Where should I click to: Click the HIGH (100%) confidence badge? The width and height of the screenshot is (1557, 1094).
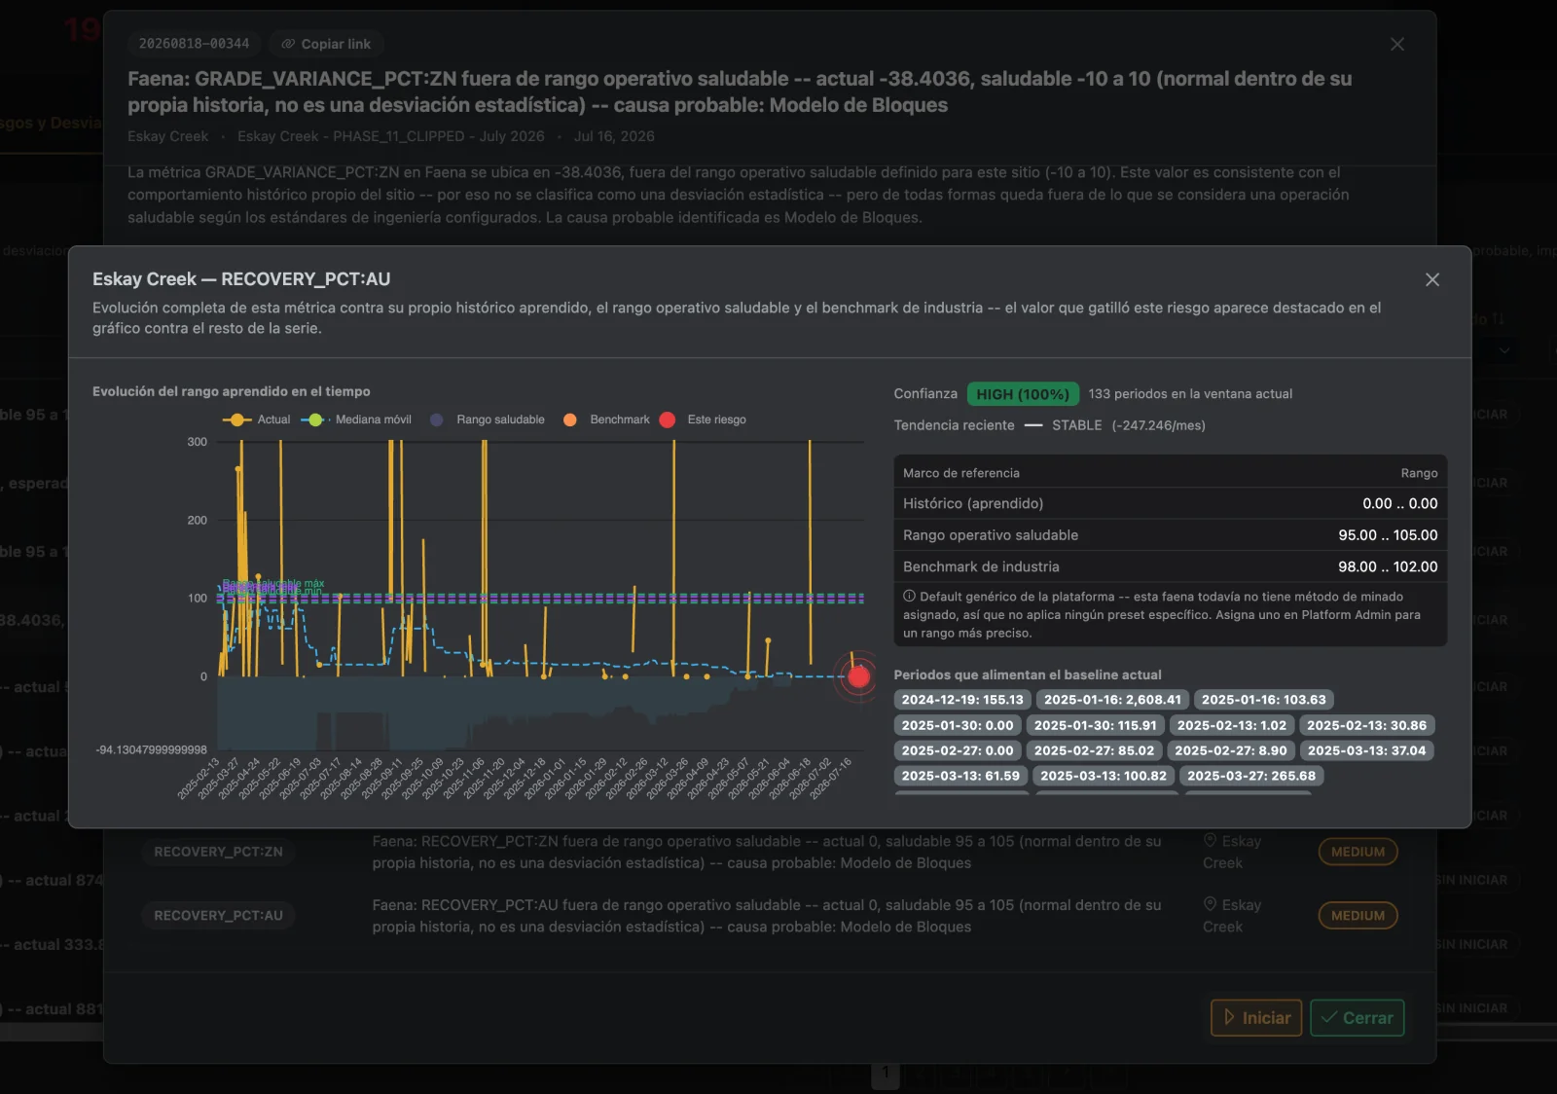[x=1023, y=394]
